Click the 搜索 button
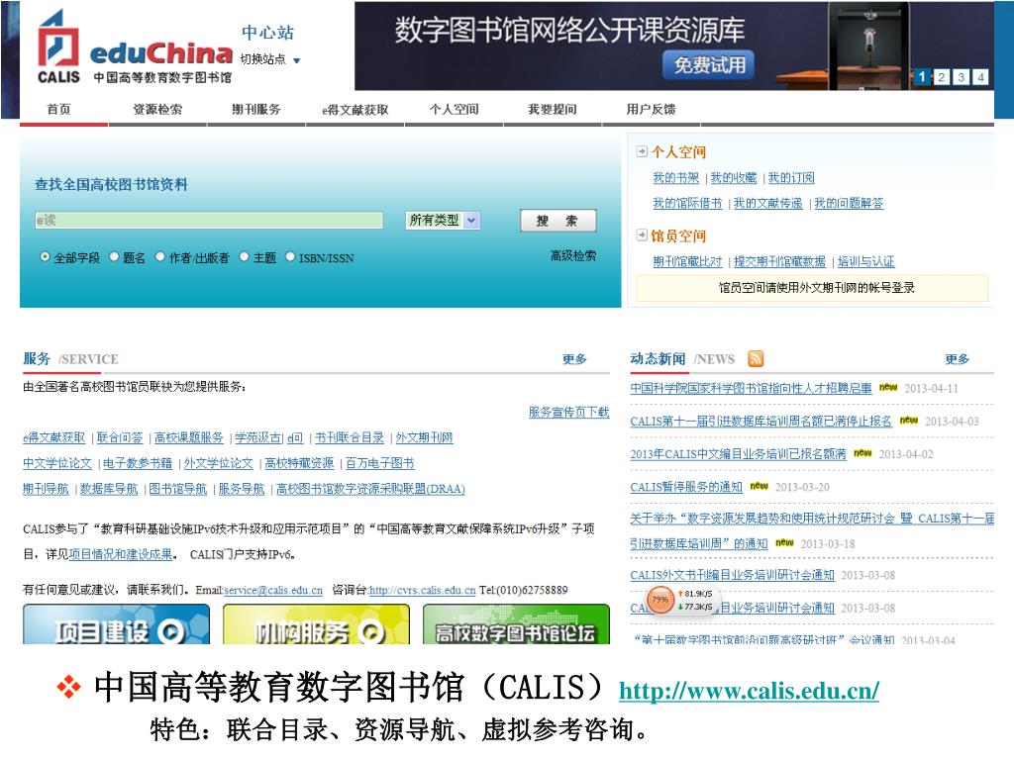This screenshot has height=760, width=1014. pyautogui.click(x=558, y=221)
